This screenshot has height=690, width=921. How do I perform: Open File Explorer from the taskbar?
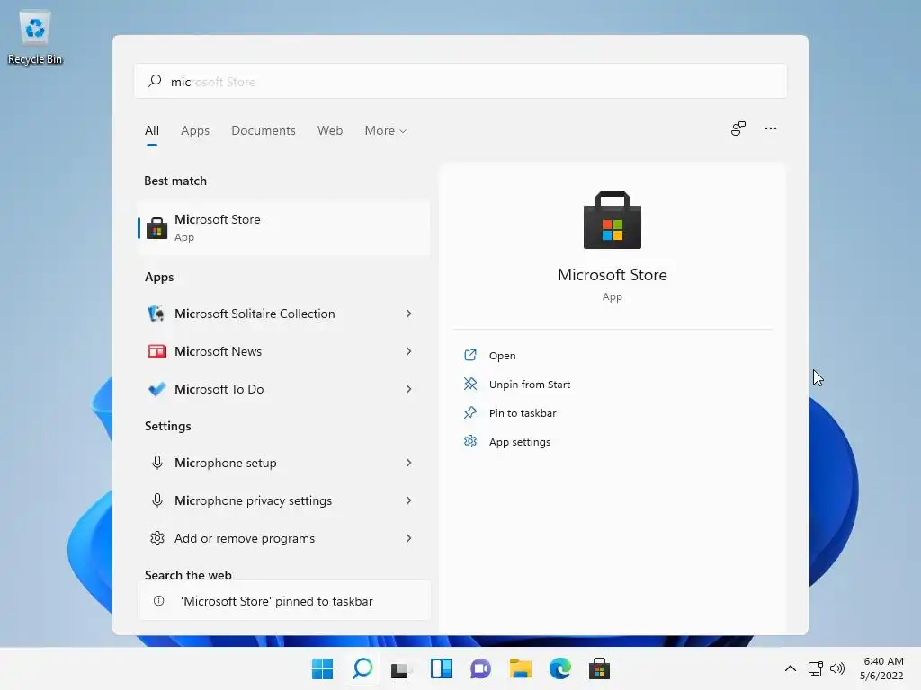pos(521,668)
